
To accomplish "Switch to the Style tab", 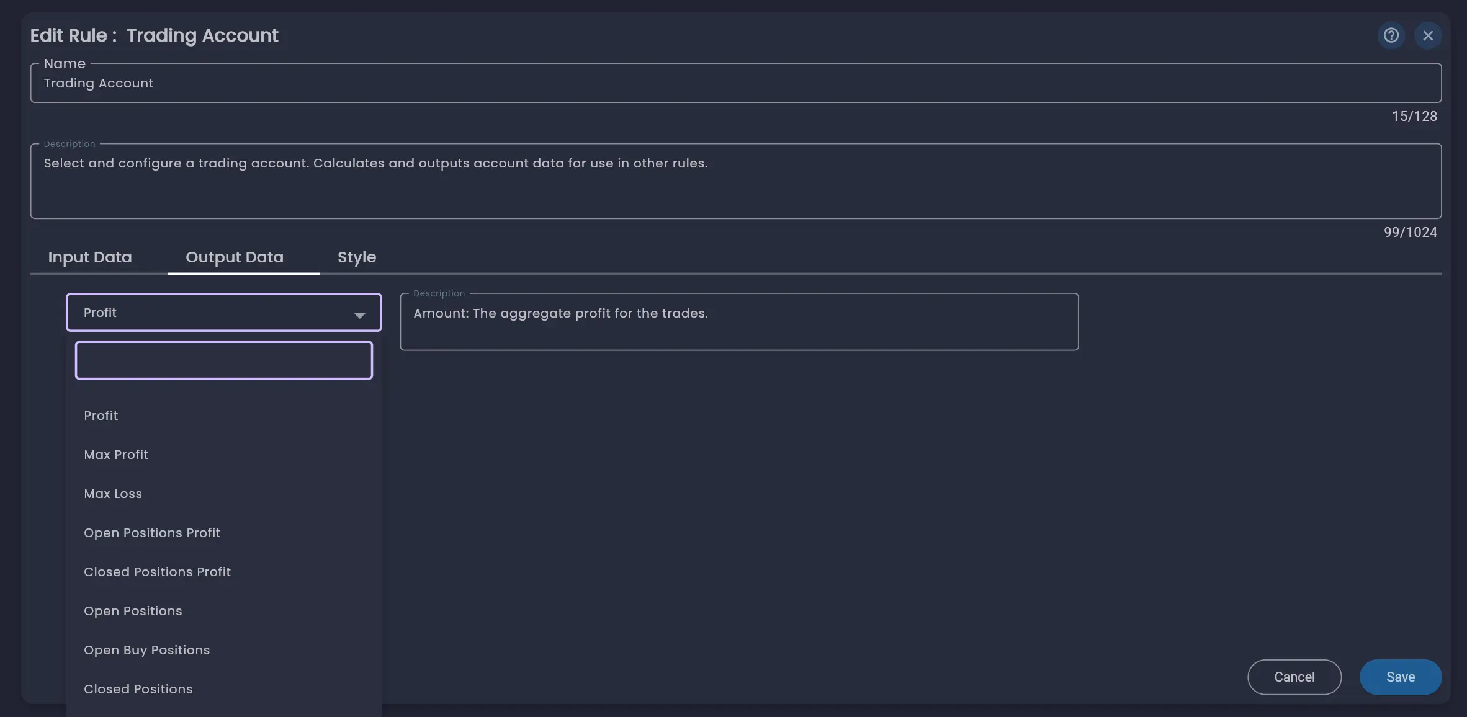I will tap(356, 257).
